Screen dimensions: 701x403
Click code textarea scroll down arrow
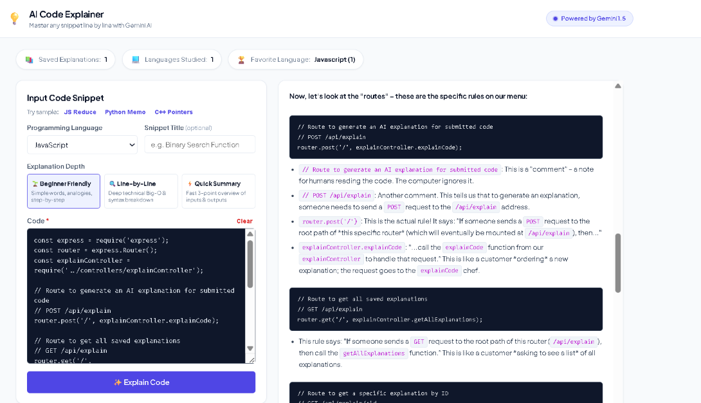pyautogui.click(x=250, y=348)
